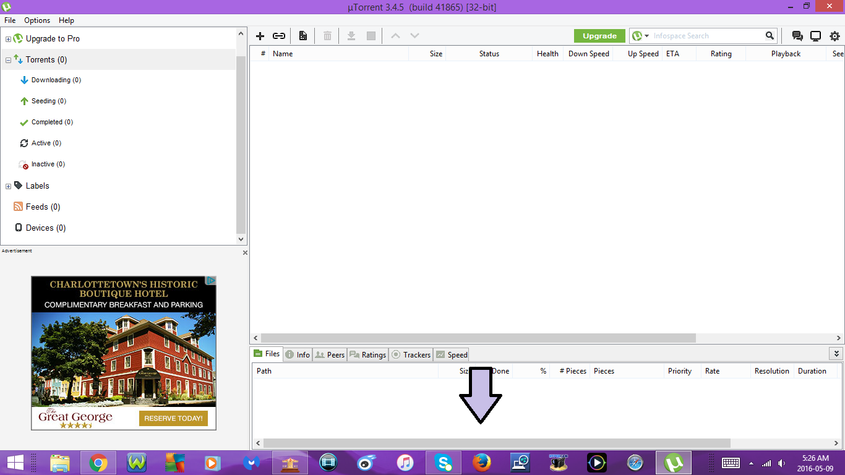Viewport: 845px width, 475px height.
Task: Sort by the Down Speed column header
Action: 589,54
